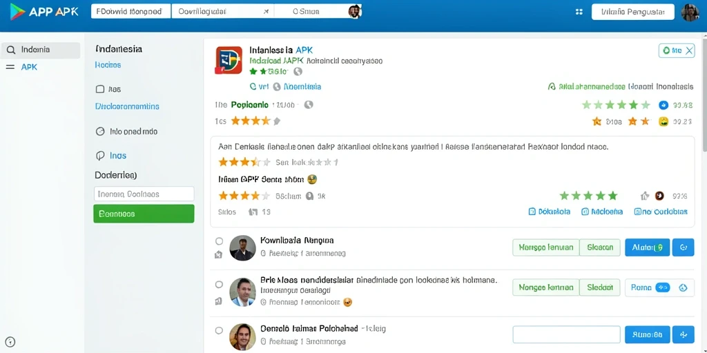This screenshot has width=707, height=353.
Task: Select the radio button for Kownlioaria Nengraa
Action: (x=219, y=241)
